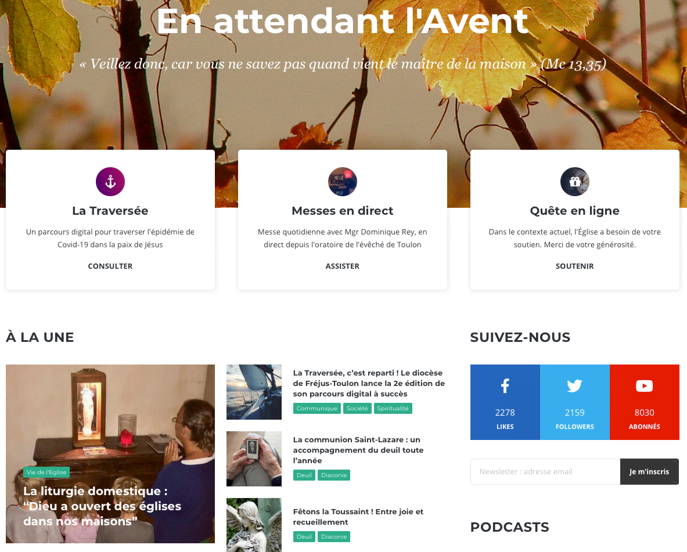Viewport: 687px width, 552px height.
Task: Open the angel statue thumbnail
Action: [x=254, y=525]
